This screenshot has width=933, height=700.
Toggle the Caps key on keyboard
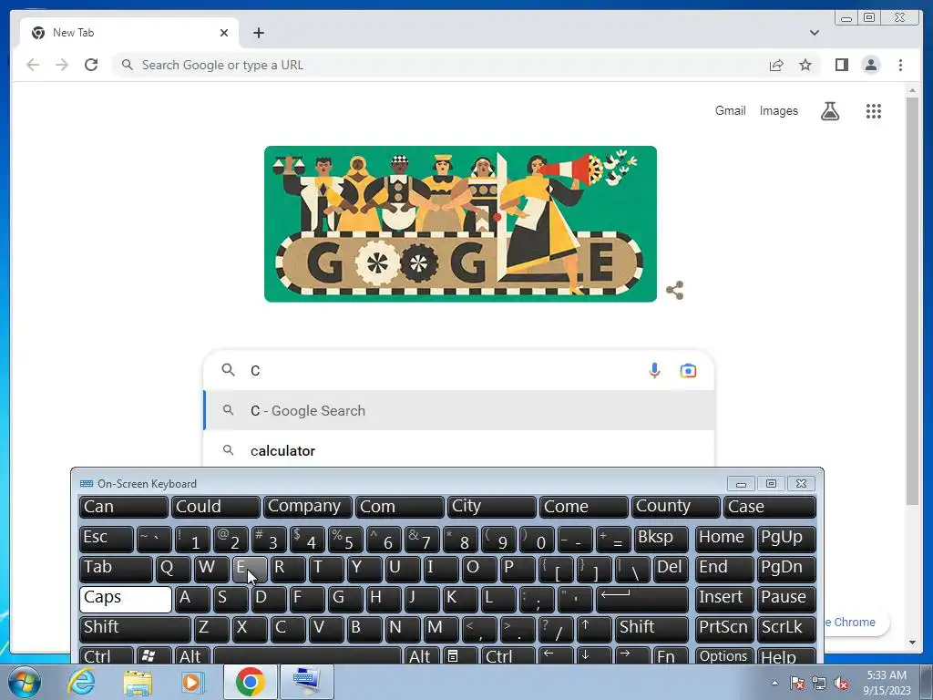point(126,600)
